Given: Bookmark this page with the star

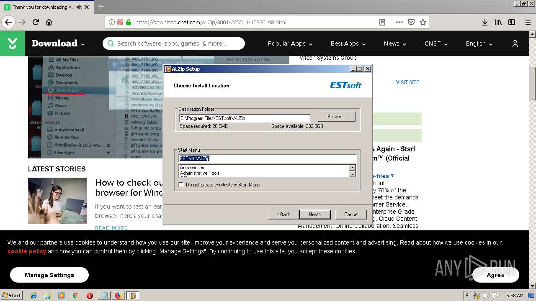Looking at the screenshot, I should [423, 22].
